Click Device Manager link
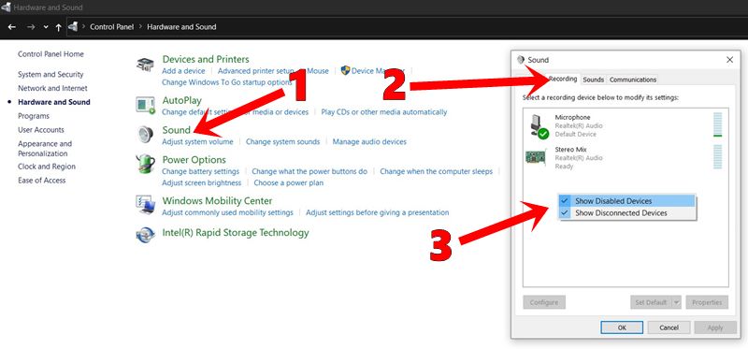The height and width of the screenshot is (349, 748). [378, 71]
